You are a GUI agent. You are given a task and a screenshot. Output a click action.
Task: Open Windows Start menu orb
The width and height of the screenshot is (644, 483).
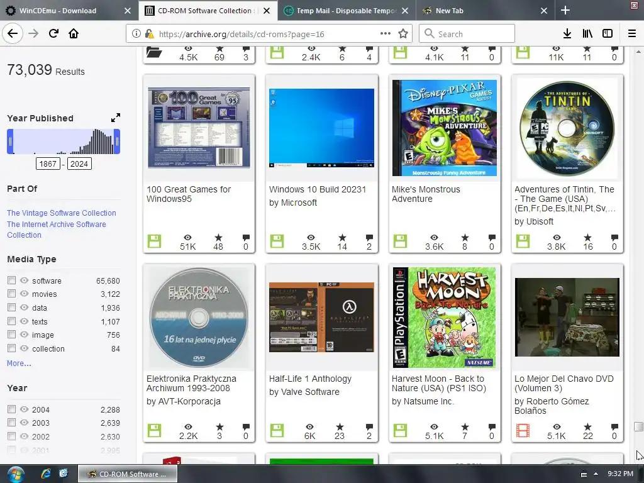[x=16, y=474]
